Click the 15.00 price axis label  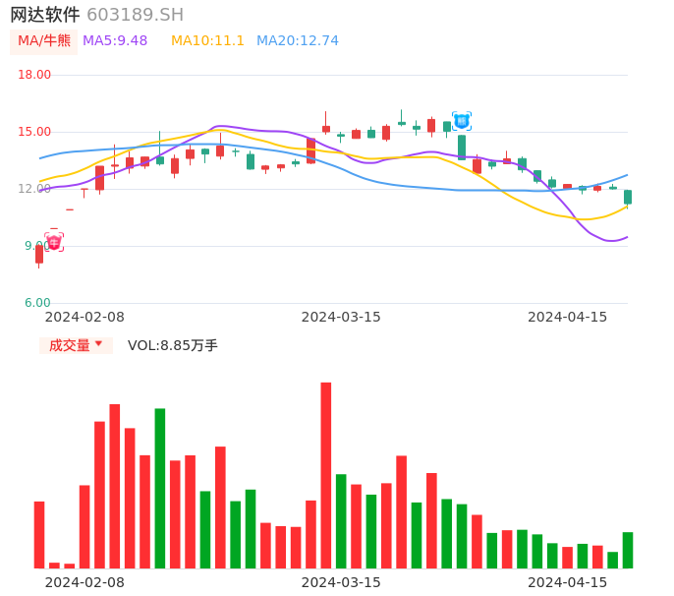(x=34, y=132)
